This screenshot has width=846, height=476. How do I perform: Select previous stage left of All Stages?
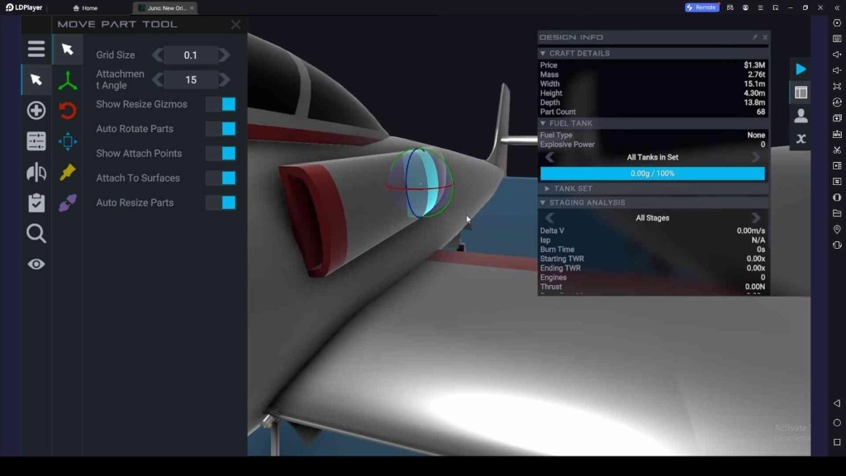tap(549, 218)
